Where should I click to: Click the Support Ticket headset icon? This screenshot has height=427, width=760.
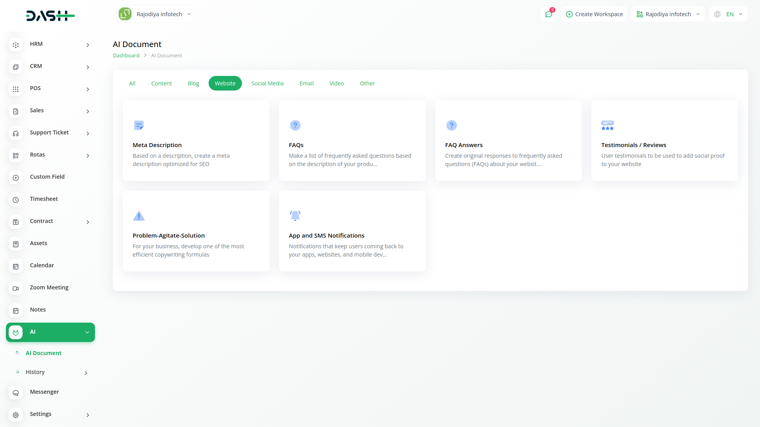coord(15,134)
